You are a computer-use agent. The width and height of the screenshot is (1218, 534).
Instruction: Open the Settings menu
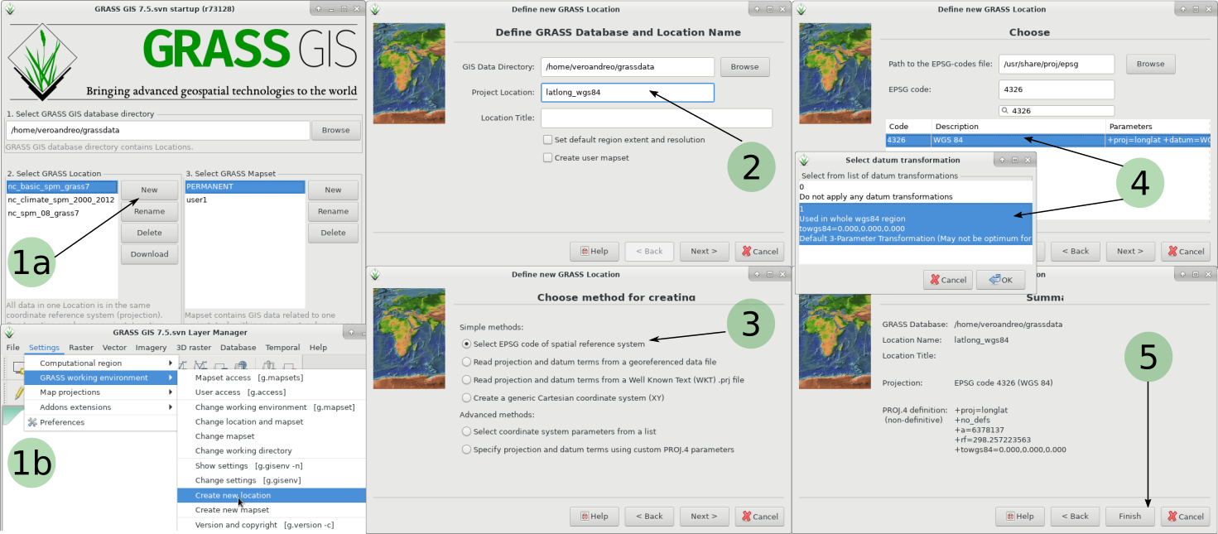[x=44, y=348]
